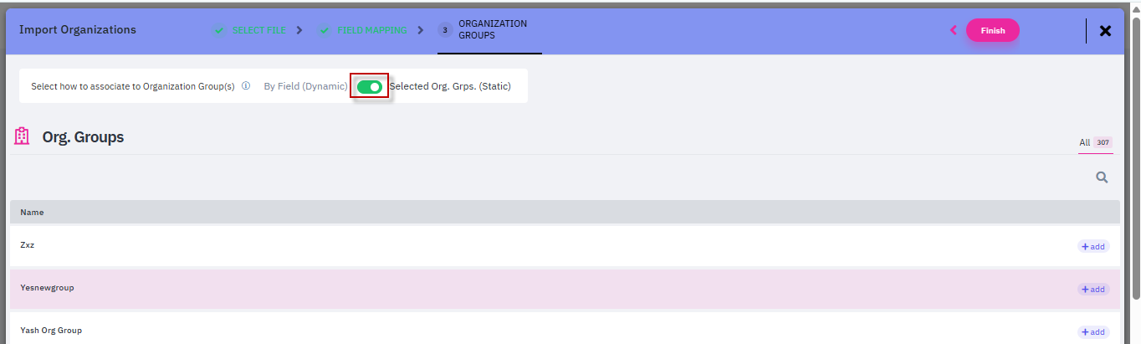Select the By Field (Dynamic) option label

(305, 86)
